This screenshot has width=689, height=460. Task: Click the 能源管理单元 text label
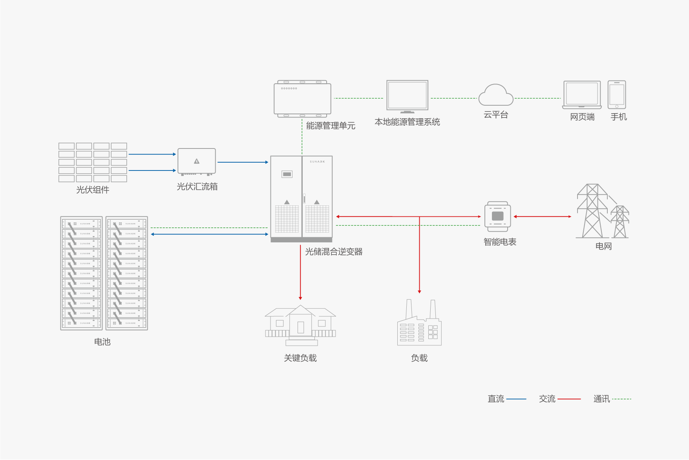331,126
